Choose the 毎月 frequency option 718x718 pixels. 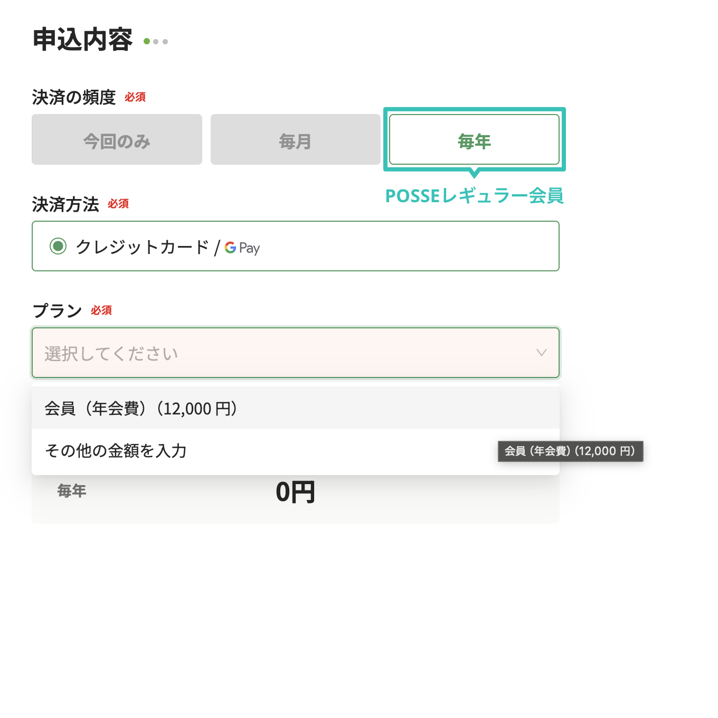(x=295, y=140)
